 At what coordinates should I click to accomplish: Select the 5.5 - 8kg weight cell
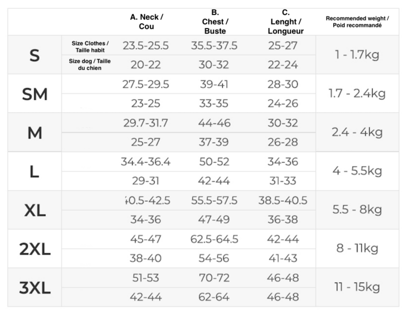point(357,210)
